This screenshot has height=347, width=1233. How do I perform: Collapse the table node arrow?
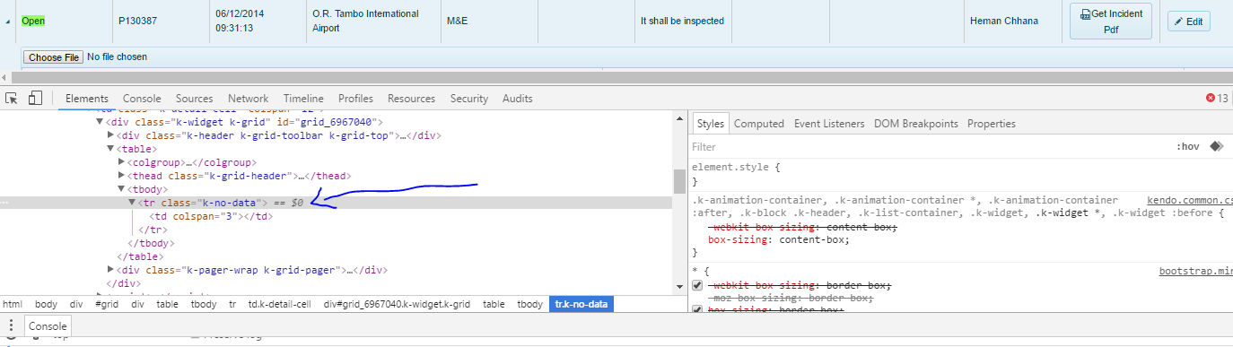coord(111,149)
